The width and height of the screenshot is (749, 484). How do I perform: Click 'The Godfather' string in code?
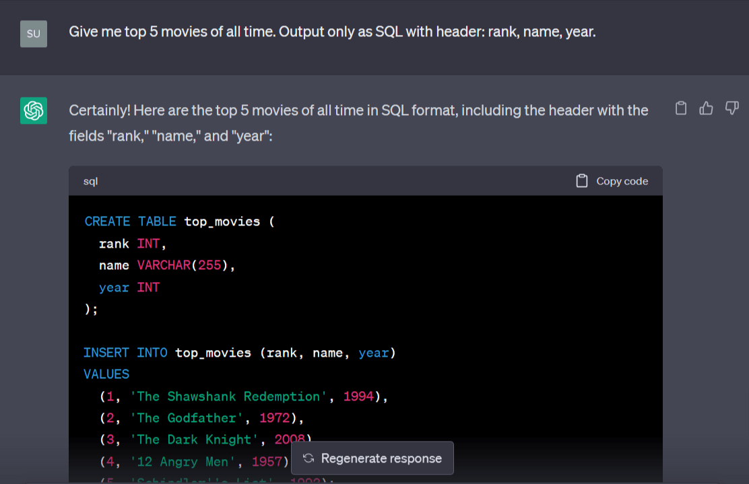coord(187,418)
